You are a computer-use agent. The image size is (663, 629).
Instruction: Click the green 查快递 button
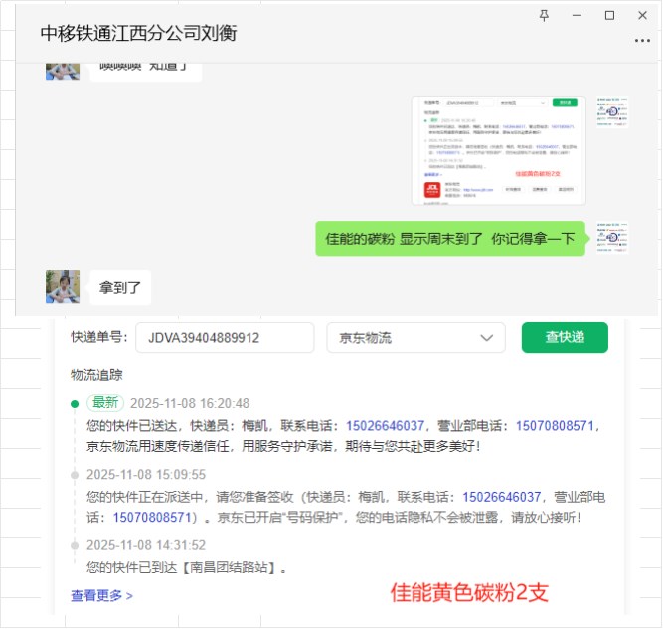pos(565,338)
